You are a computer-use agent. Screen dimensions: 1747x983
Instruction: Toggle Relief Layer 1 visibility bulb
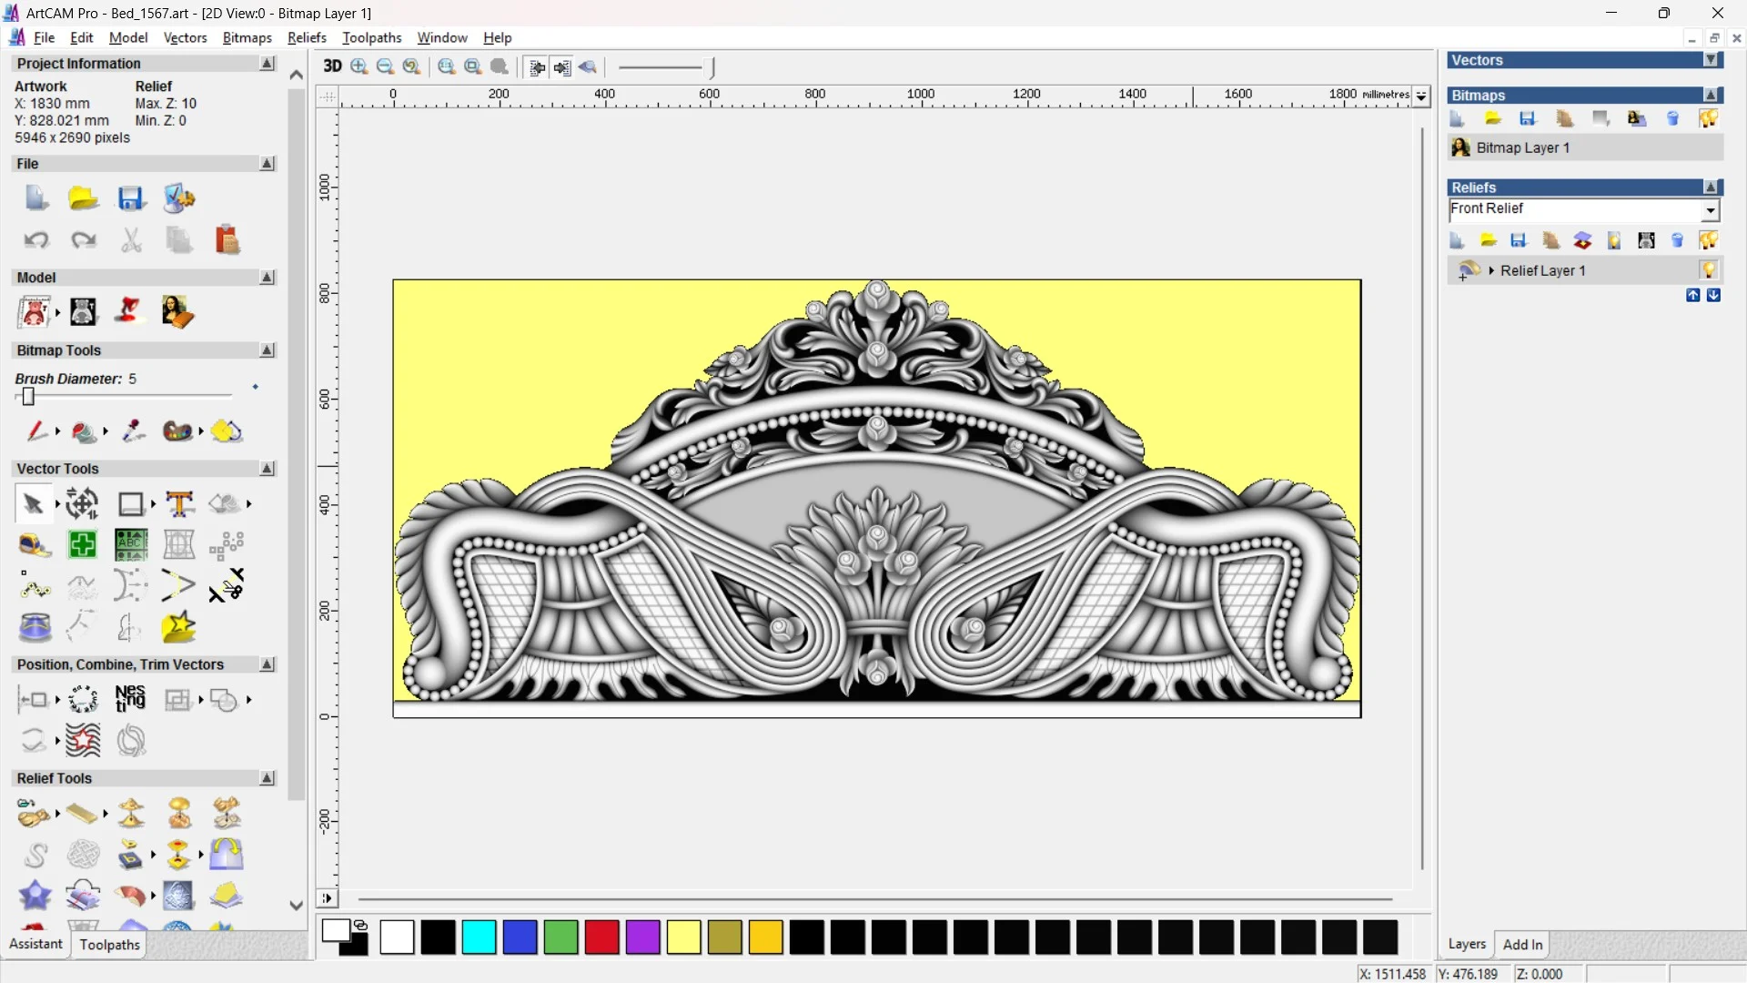[1708, 270]
